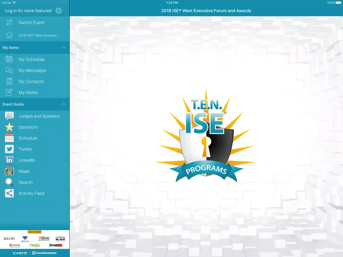Tap the home icon for the event
The width and height of the screenshot is (343, 257).
pos(9,35)
